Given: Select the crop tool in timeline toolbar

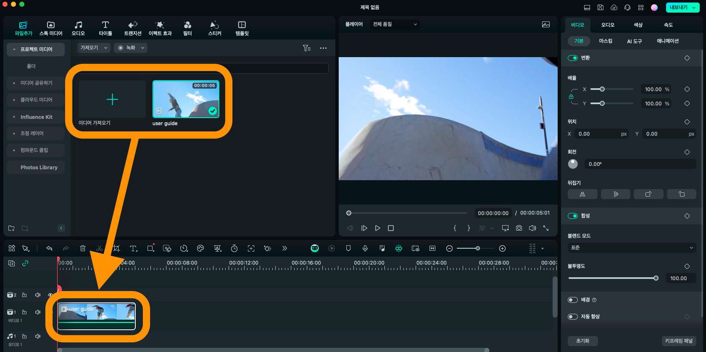Looking at the screenshot, I should coord(116,249).
